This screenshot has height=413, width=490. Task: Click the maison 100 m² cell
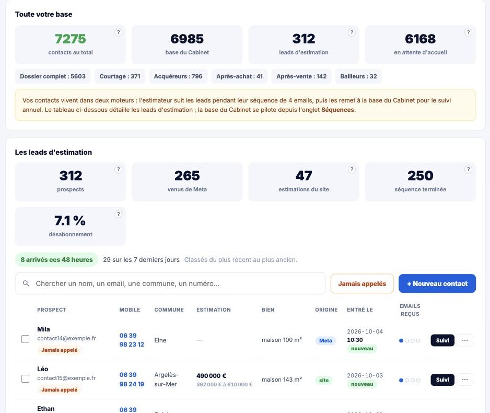click(x=282, y=339)
